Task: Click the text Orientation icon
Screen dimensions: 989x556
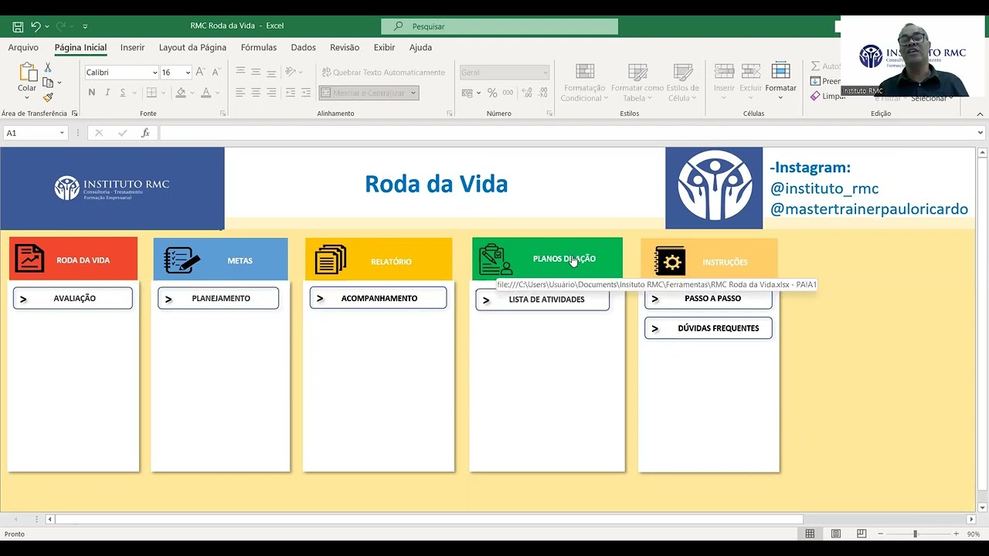Action: 291,71
